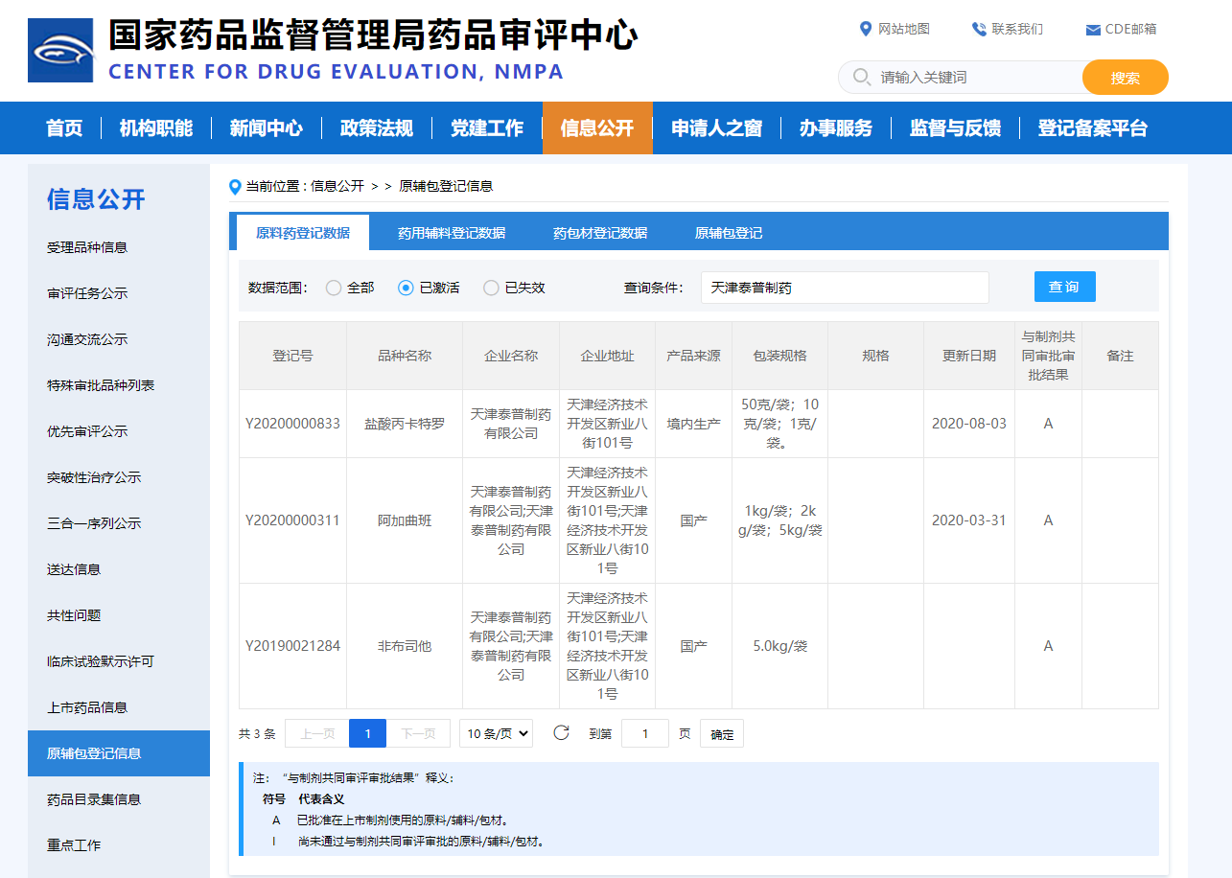Switch to 药包材登记数据 tab
The width and height of the screenshot is (1232, 878).
pos(600,233)
